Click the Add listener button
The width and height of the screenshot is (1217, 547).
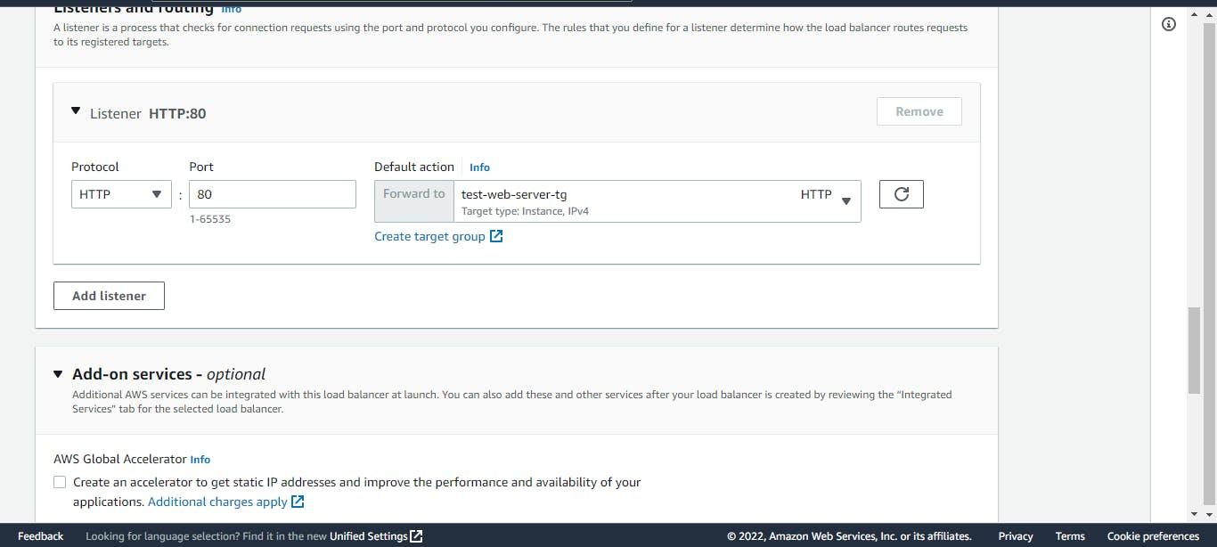(x=109, y=296)
